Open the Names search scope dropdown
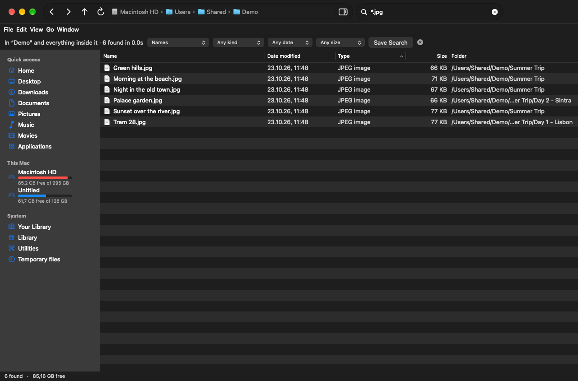Screen dimensions: 578x381 [x=178, y=42]
